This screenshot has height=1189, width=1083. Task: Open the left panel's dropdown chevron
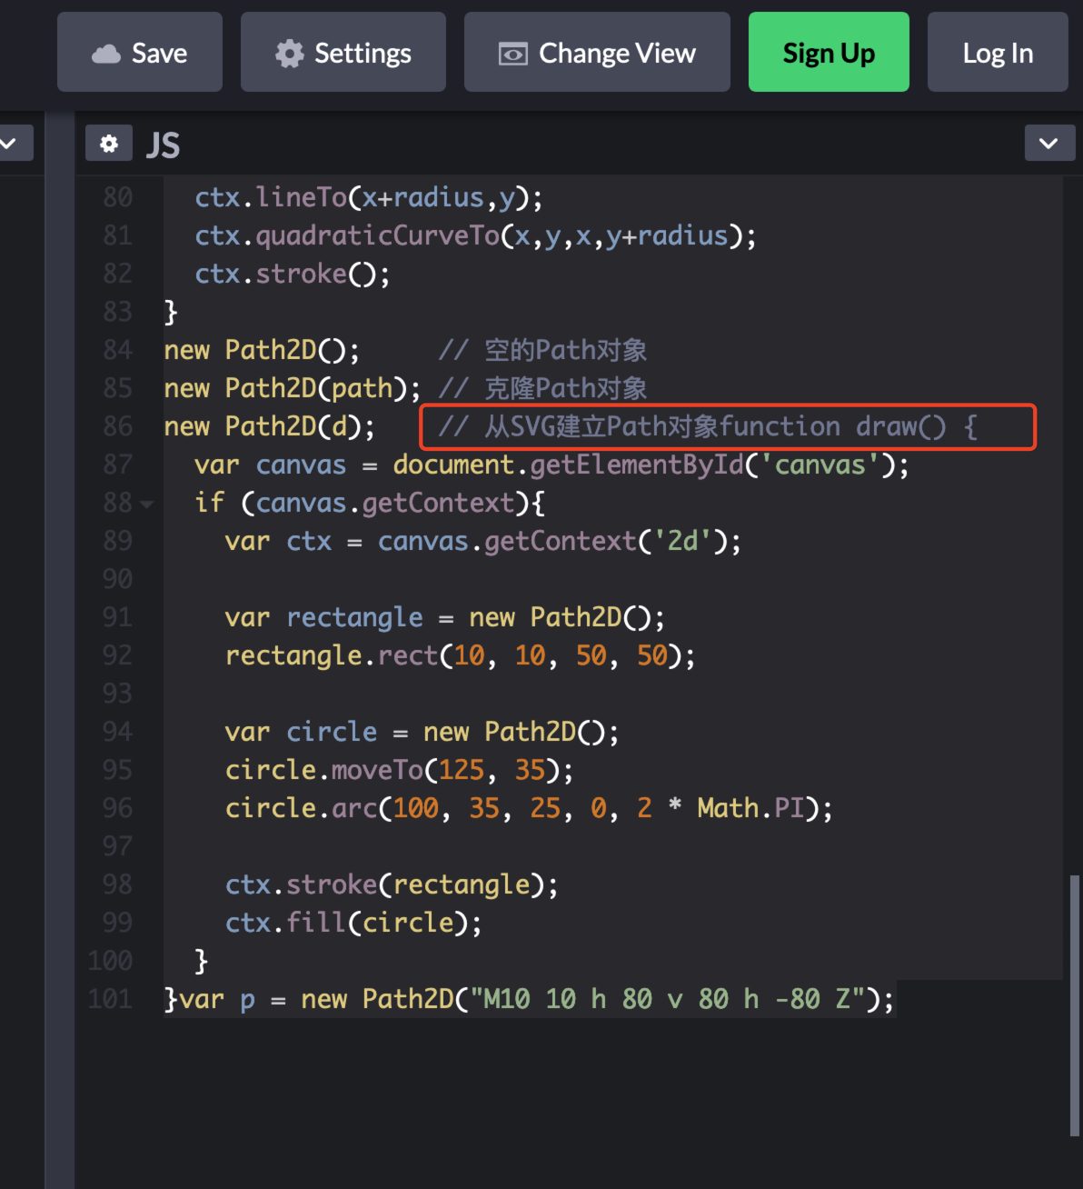(x=11, y=144)
